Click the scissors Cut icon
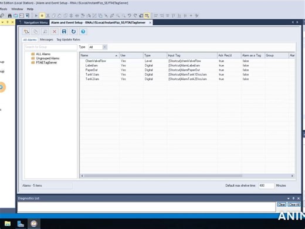The height and width of the screenshot is (229, 305). [48, 16]
